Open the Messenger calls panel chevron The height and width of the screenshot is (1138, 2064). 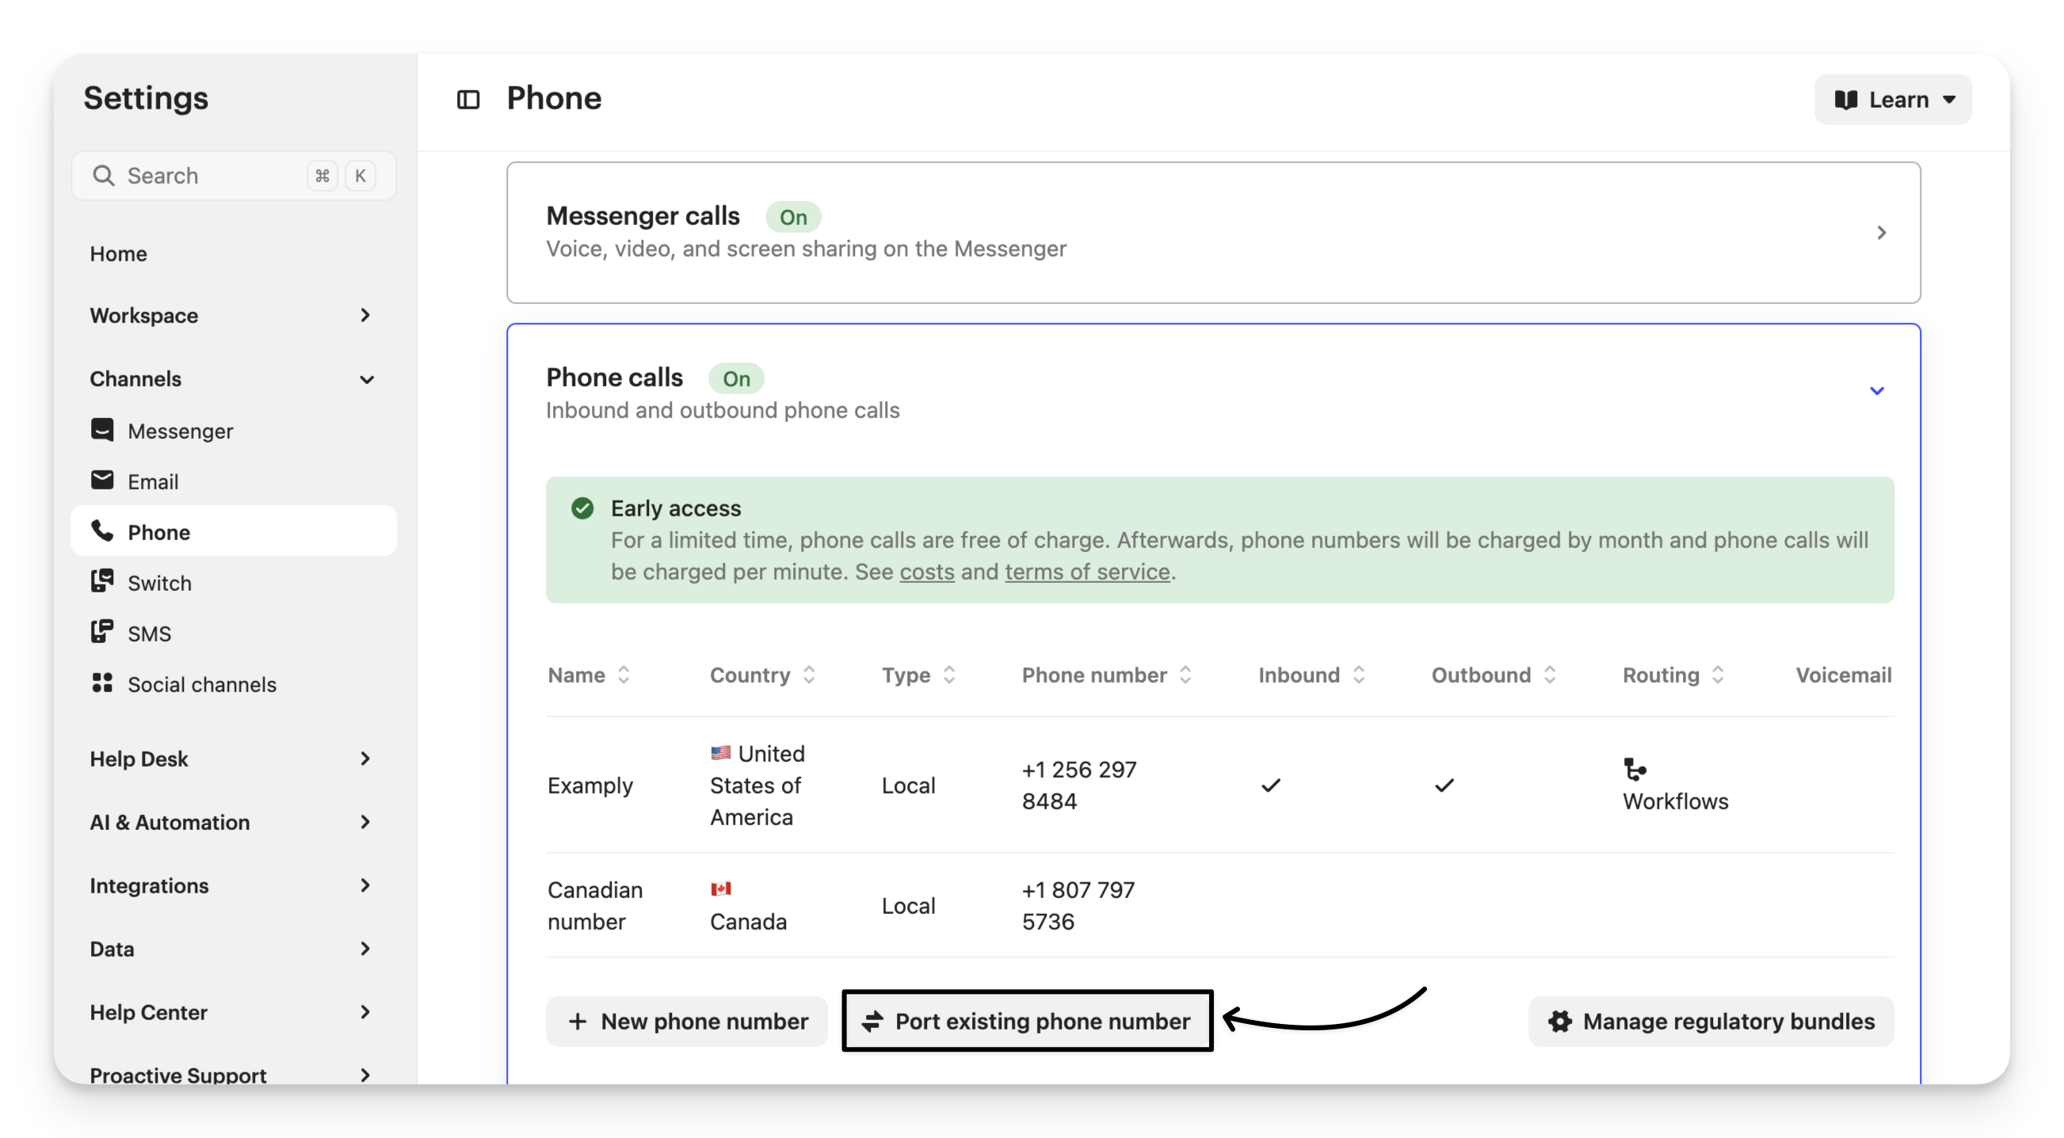pos(1881,232)
